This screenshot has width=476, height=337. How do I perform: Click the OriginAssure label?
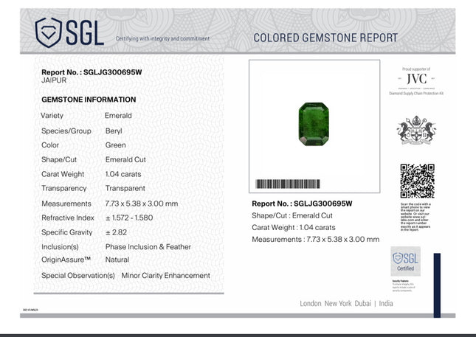coord(66,260)
